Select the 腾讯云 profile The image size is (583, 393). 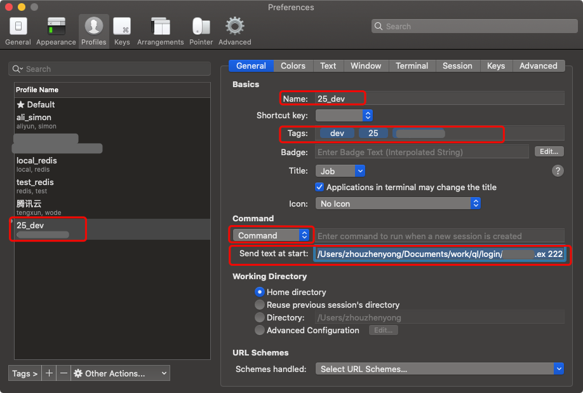point(112,208)
